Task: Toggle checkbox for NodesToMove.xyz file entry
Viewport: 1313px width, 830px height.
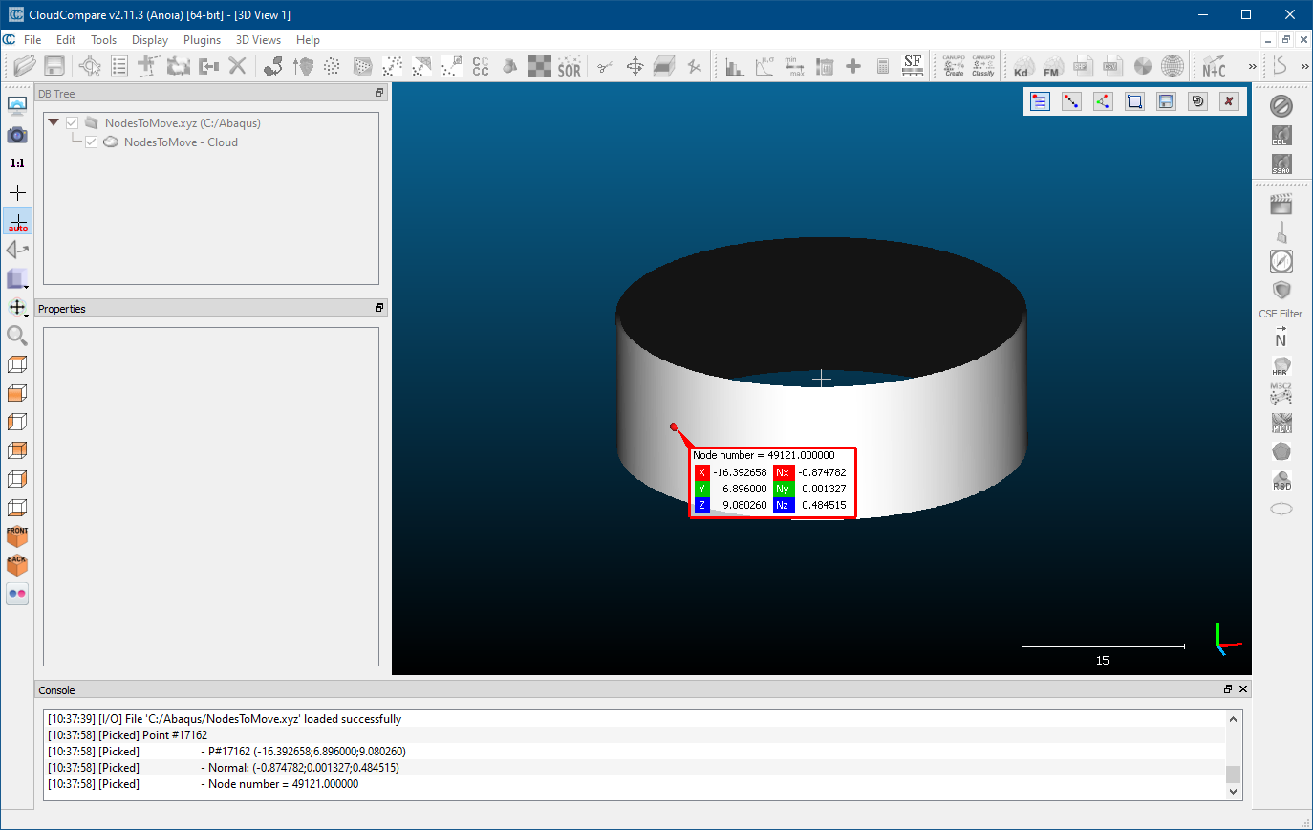Action: pos(72,123)
